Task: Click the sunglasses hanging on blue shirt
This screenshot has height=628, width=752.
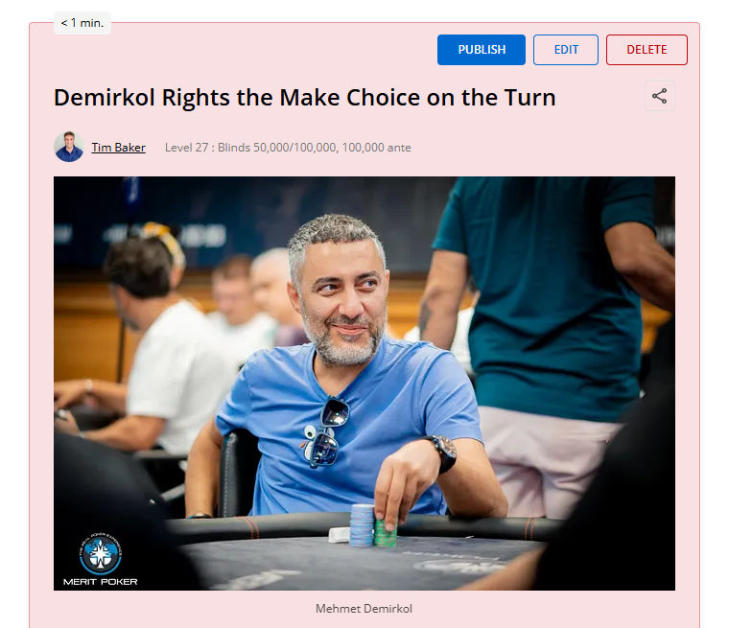Action: [x=326, y=431]
